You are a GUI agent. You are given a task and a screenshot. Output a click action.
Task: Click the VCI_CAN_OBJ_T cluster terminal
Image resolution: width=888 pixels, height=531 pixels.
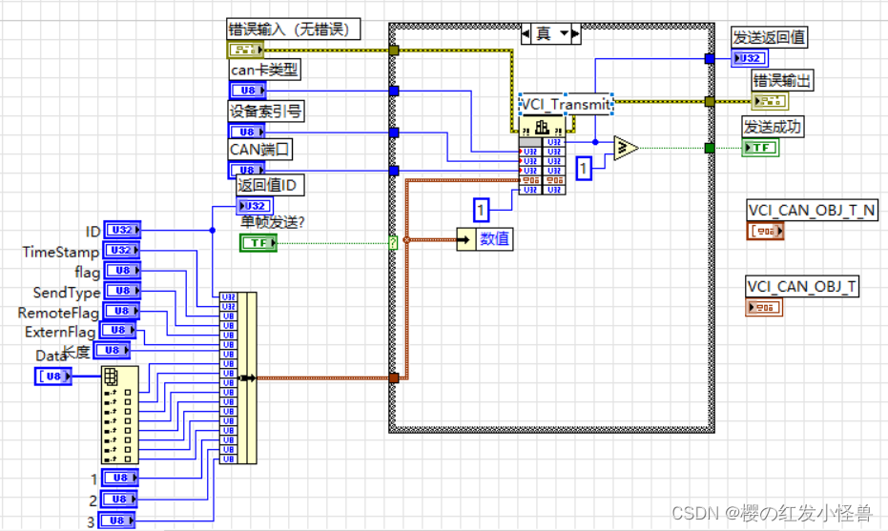(x=764, y=307)
